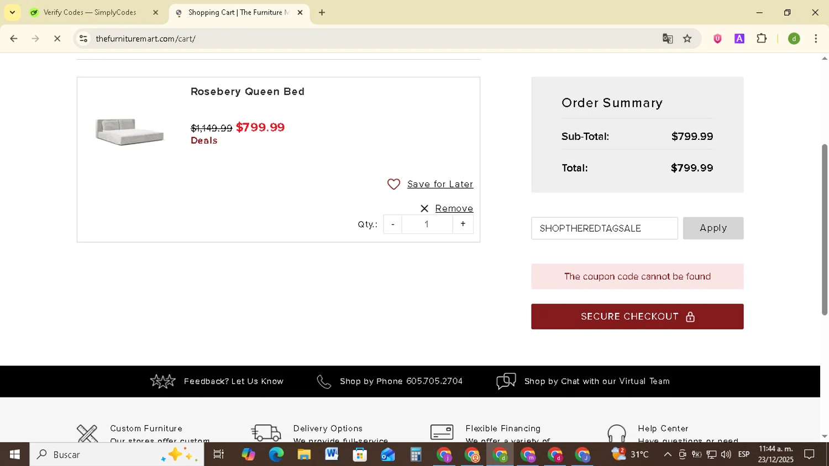Click Feedback? Let Us Know link
829x466 pixels.
tap(233, 381)
